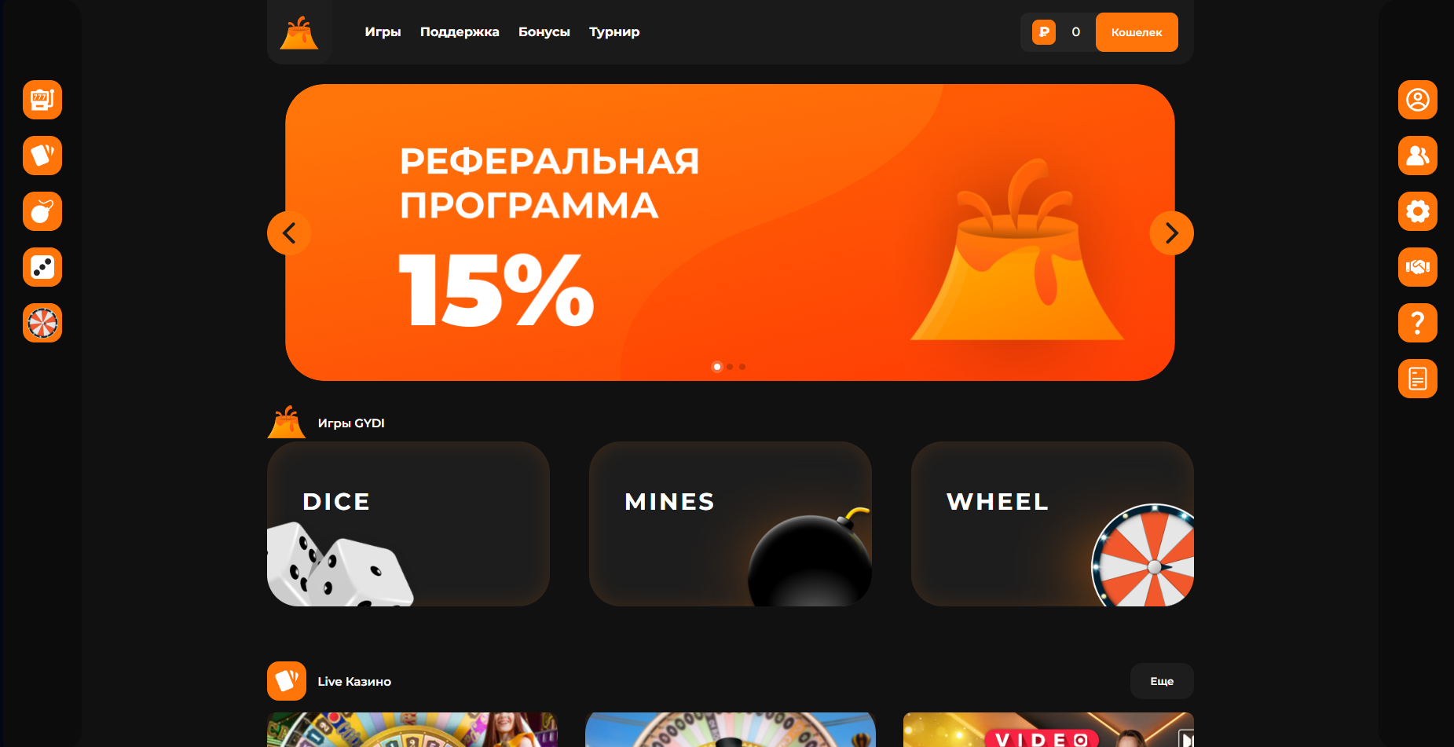
Task: Open the wheel game sidebar icon
Action: (42, 323)
